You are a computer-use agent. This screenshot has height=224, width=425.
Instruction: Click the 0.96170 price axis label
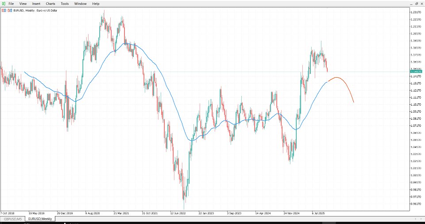point(416,204)
